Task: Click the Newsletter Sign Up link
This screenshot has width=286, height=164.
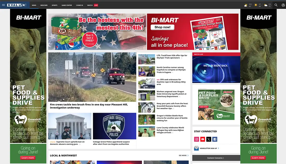Action: [209, 148]
